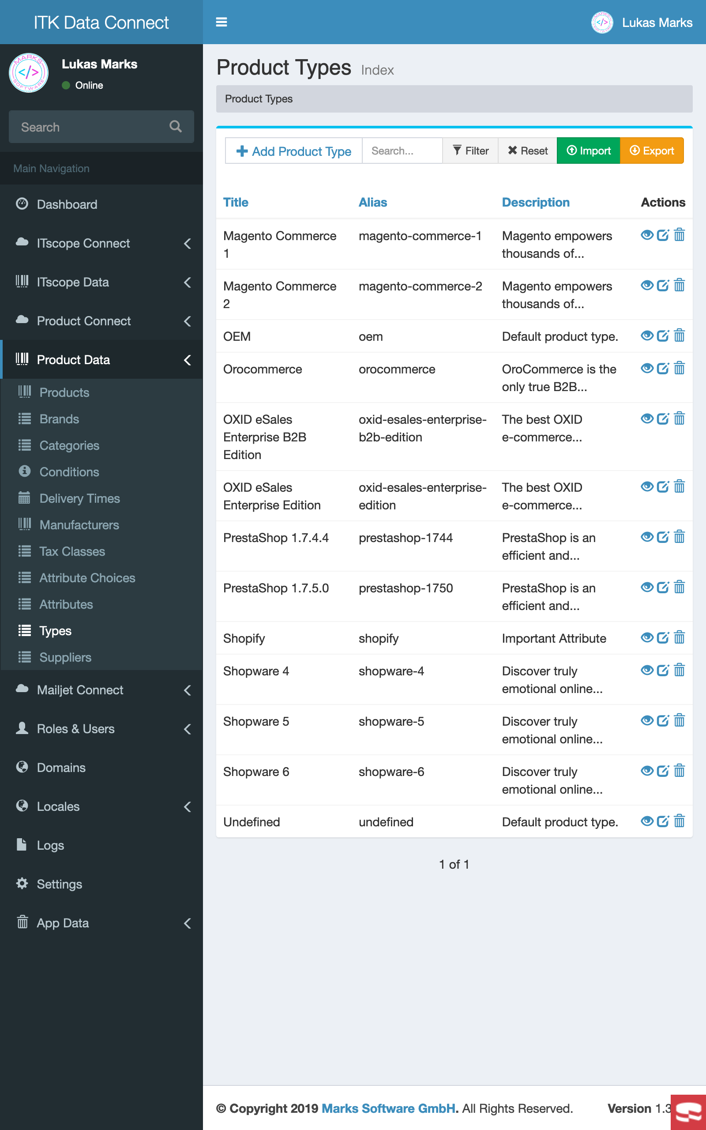706x1130 pixels.
Task: Edit the Magento Commerce 2 product type
Action: click(663, 285)
